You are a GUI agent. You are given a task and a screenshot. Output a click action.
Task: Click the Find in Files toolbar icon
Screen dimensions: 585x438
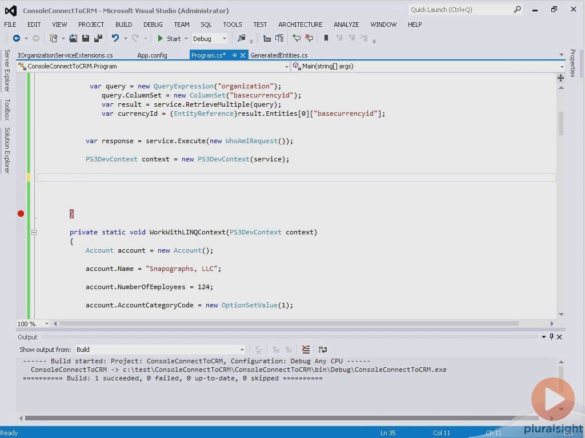coord(242,38)
